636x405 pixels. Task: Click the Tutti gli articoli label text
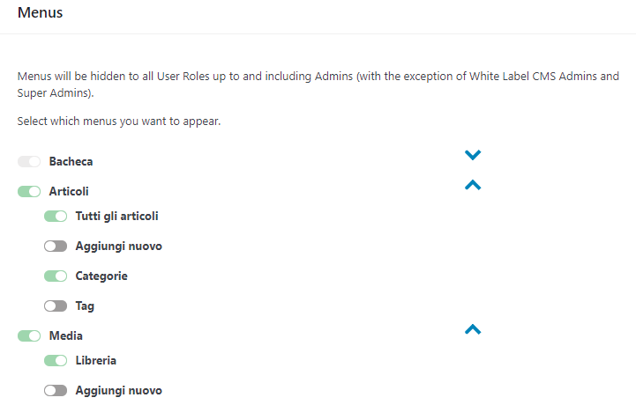tap(116, 216)
